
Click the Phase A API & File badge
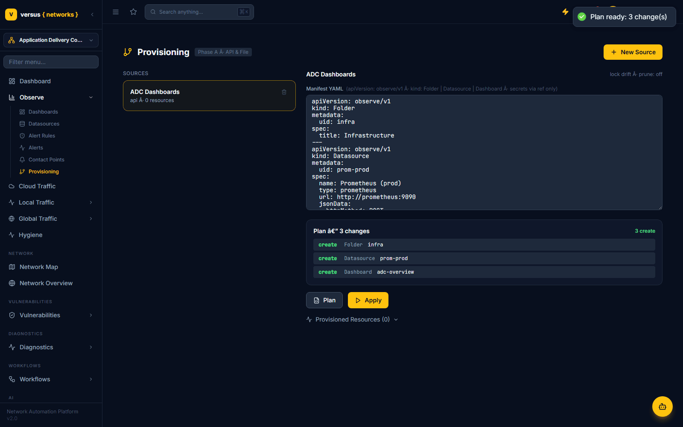223,52
